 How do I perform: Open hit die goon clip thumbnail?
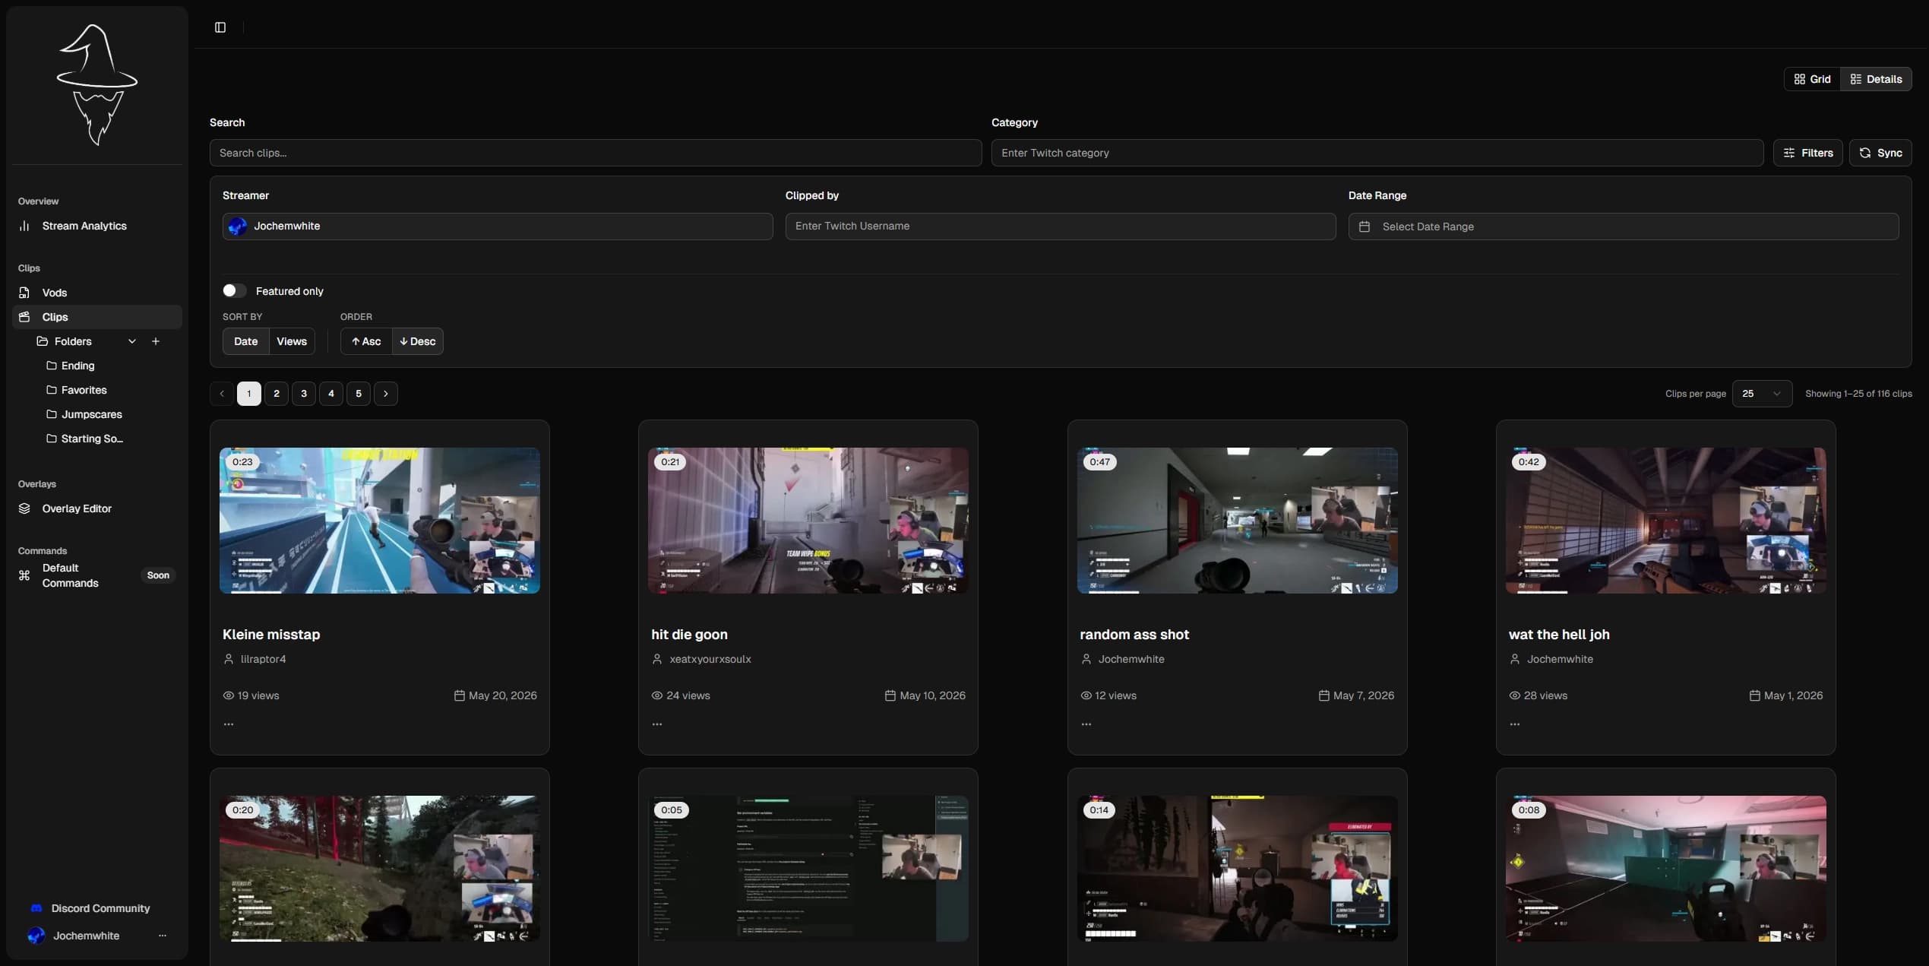coord(808,521)
